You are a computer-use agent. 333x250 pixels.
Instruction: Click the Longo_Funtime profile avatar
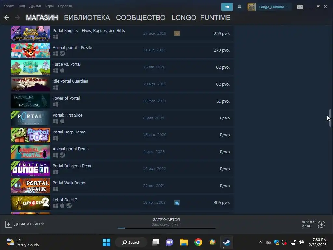pos(252,7)
